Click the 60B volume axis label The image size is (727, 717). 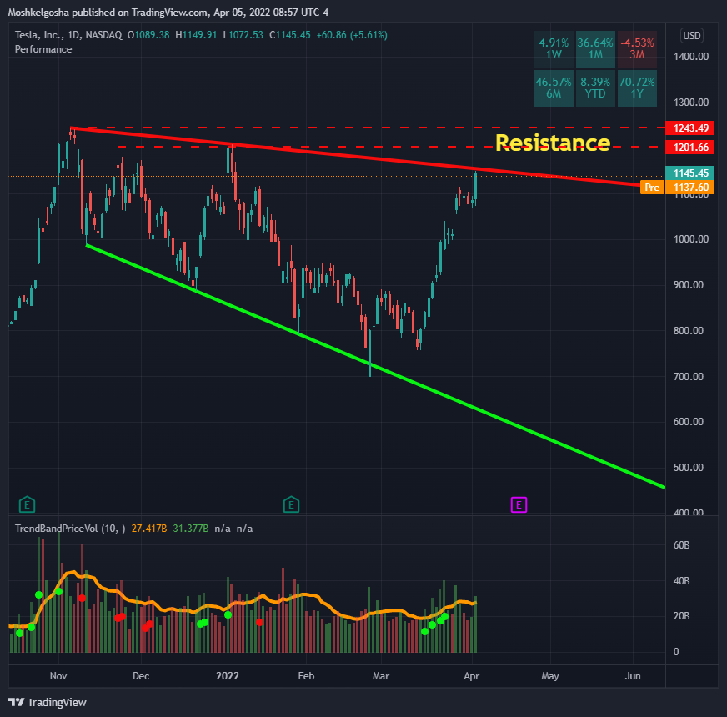point(682,545)
